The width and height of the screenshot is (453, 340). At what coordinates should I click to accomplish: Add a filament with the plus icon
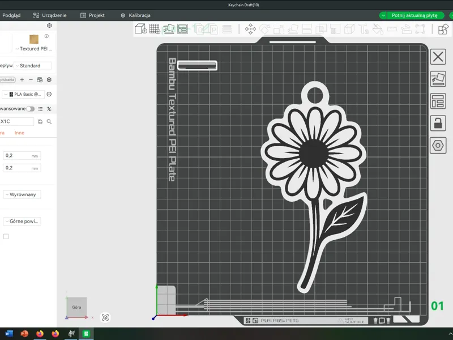coord(22,79)
